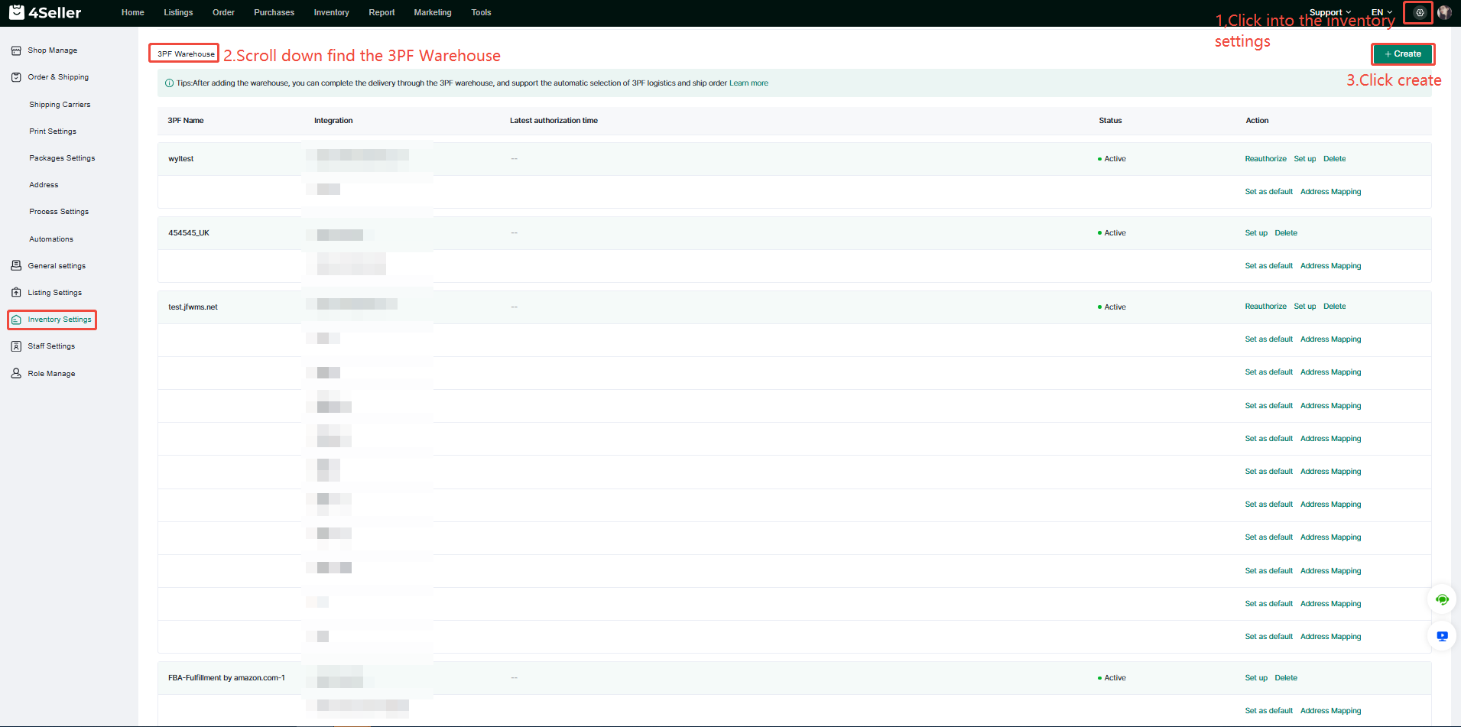Select Shipping Carriers in sidebar
This screenshot has height=727, width=1461.
(x=60, y=105)
